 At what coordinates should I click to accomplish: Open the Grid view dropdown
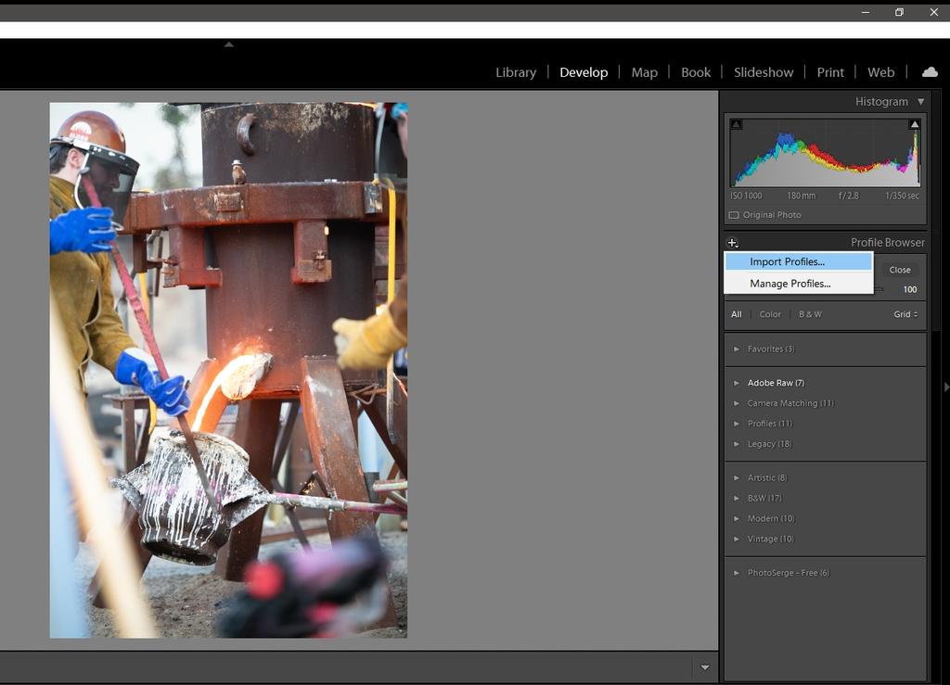[x=905, y=314]
